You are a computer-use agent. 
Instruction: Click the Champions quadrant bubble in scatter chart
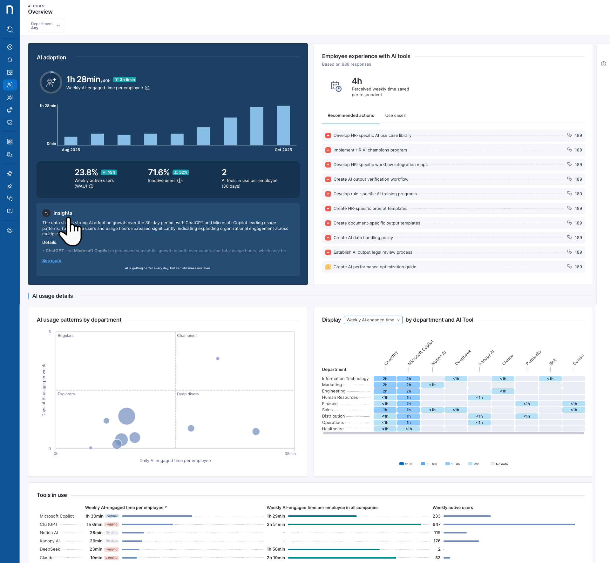(218, 359)
